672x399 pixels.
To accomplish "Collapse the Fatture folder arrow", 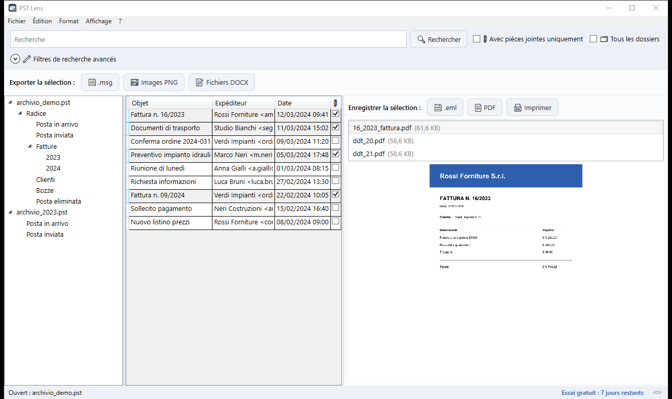I will 30,146.
